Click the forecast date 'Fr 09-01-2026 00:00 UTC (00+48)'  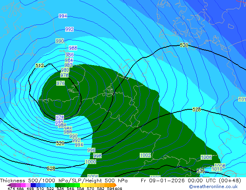[x=191, y=181]
